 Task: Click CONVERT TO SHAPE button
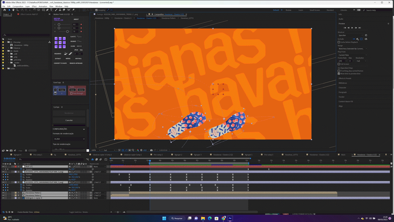pos(60,63)
